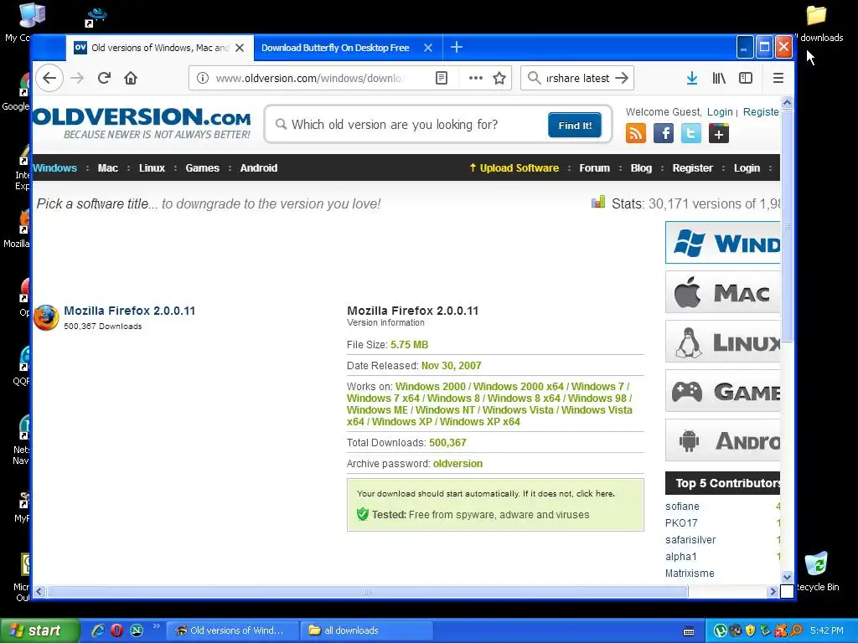Click Login in the black nav bar

coord(747,167)
